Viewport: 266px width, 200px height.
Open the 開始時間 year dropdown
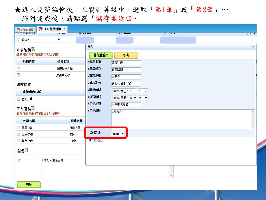(x=123, y=91)
